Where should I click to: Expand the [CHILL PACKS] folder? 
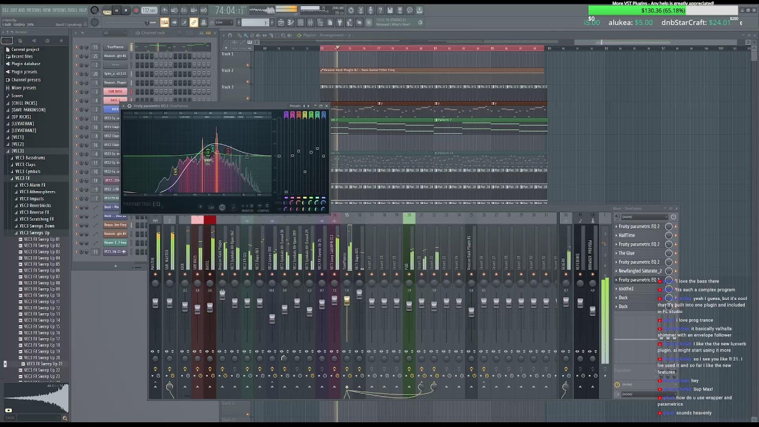tap(24, 103)
